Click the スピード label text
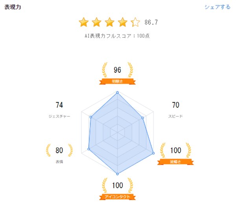236x219 pixels. (175, 116)
